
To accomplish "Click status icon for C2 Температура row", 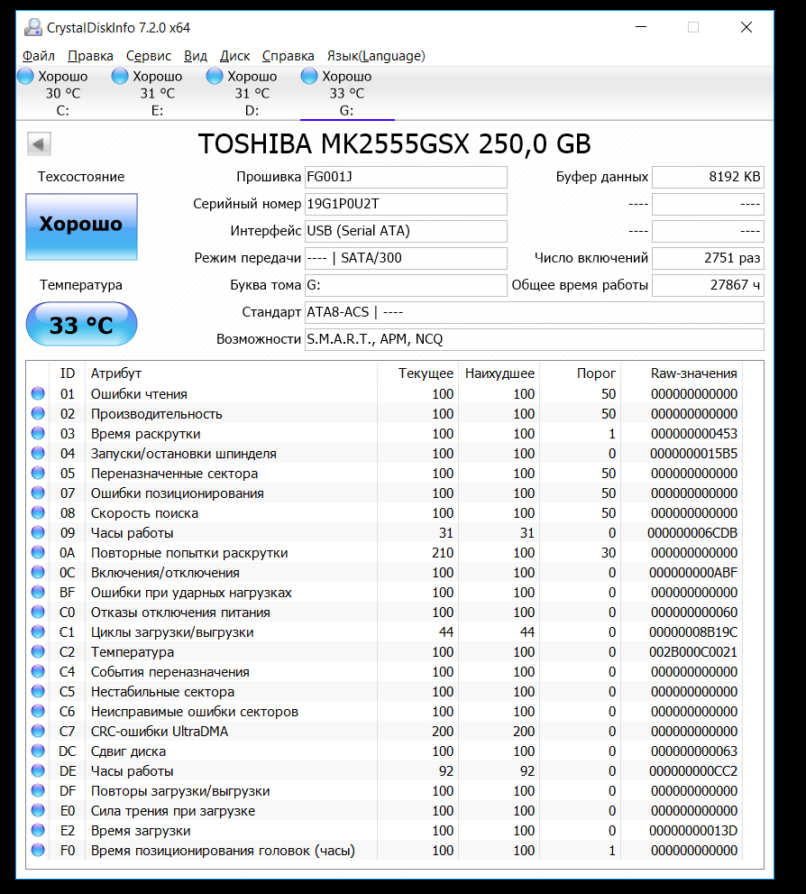I will pos(38,651).
